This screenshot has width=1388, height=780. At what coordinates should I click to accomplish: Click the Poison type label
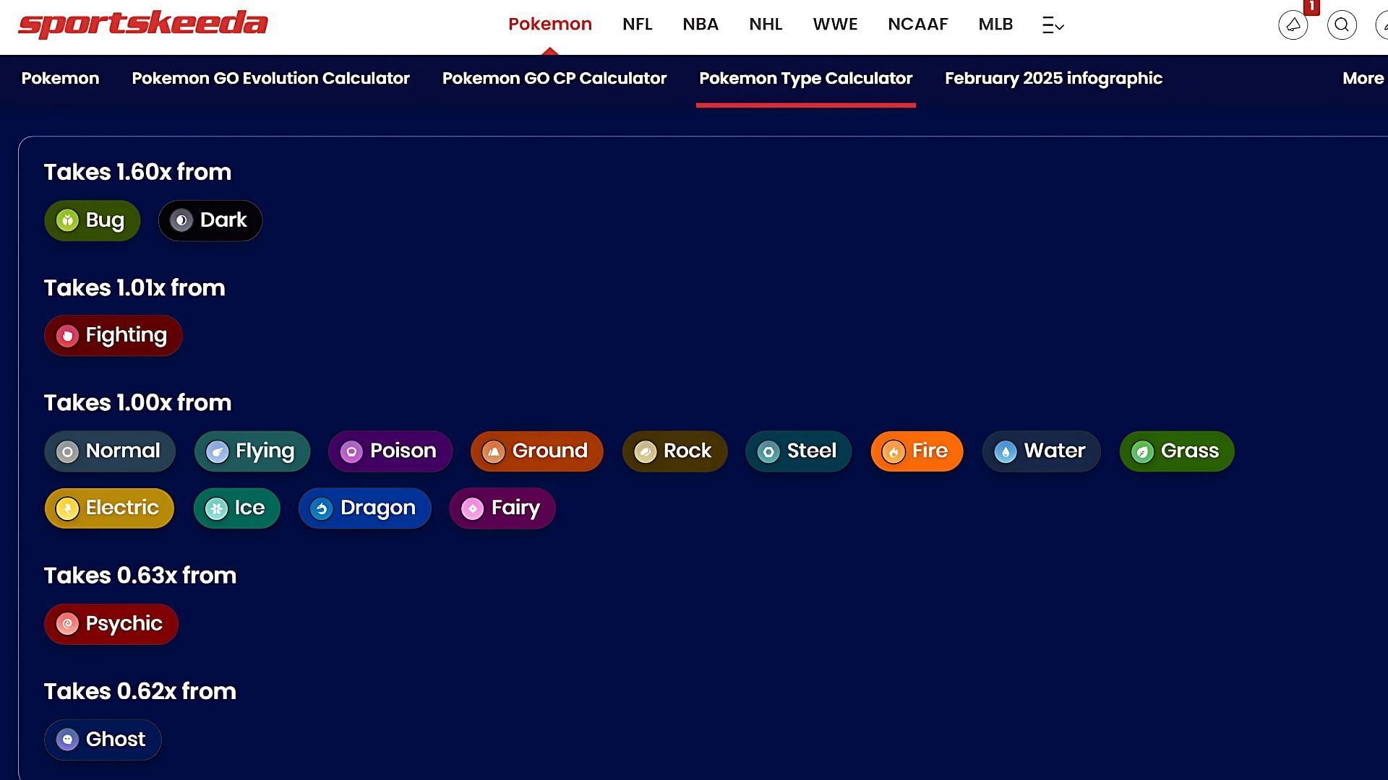[403, 451]
